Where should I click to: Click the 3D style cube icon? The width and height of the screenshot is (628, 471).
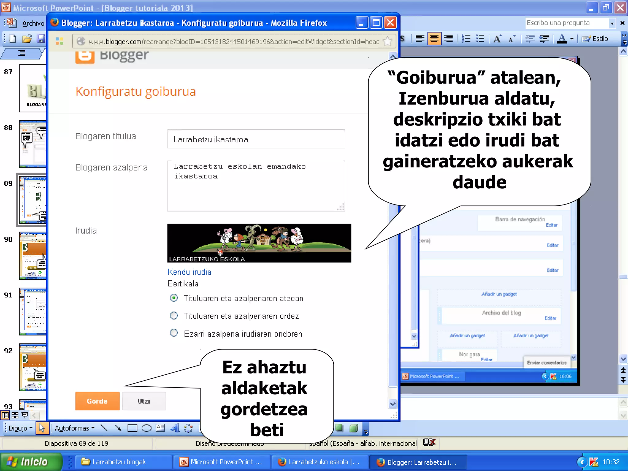[354, 428]
